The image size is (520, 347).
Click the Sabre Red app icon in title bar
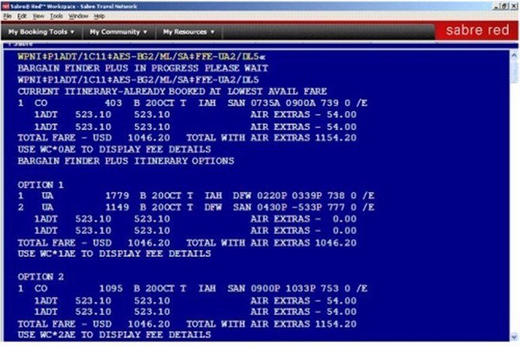coord(5,6)
